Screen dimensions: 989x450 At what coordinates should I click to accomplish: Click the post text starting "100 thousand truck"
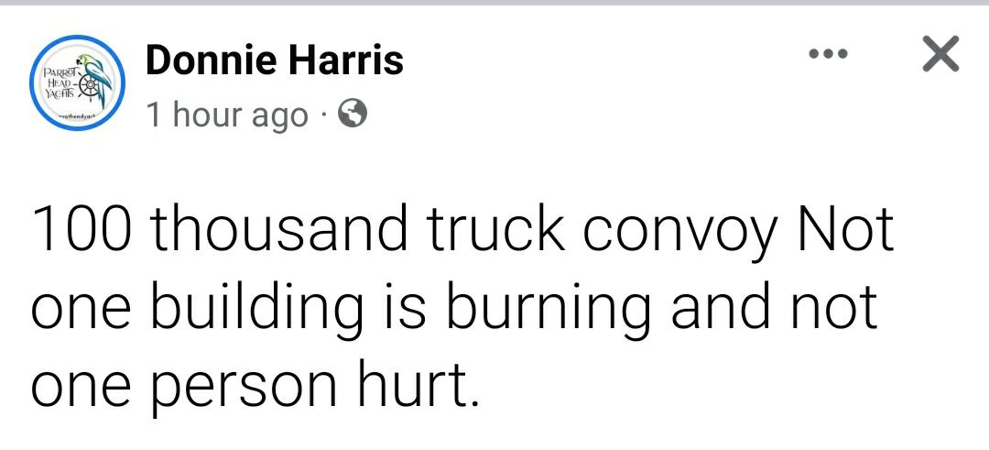[x=462, y=308]
